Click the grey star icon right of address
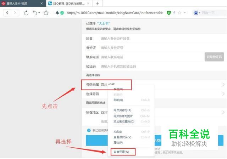The width and height of the screenshot is (227, 159). tap(179, 13)
